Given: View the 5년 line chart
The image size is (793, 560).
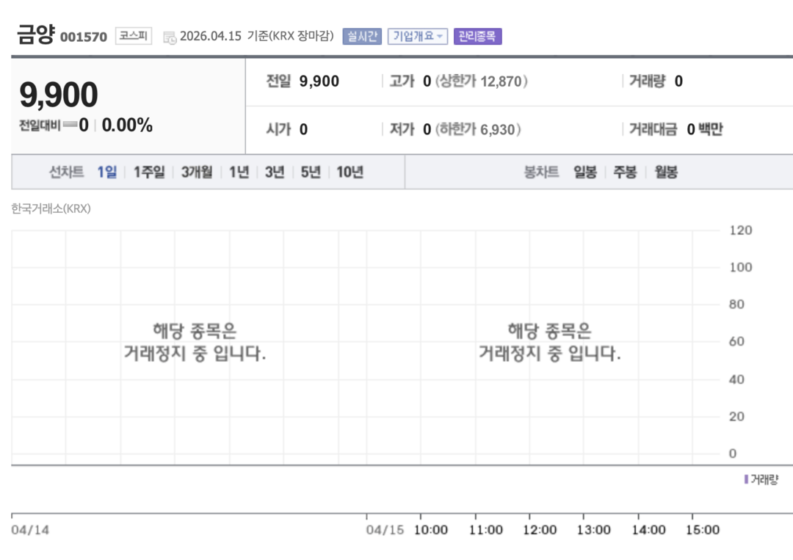Looking at the screenshot, I should click(311, 172).
